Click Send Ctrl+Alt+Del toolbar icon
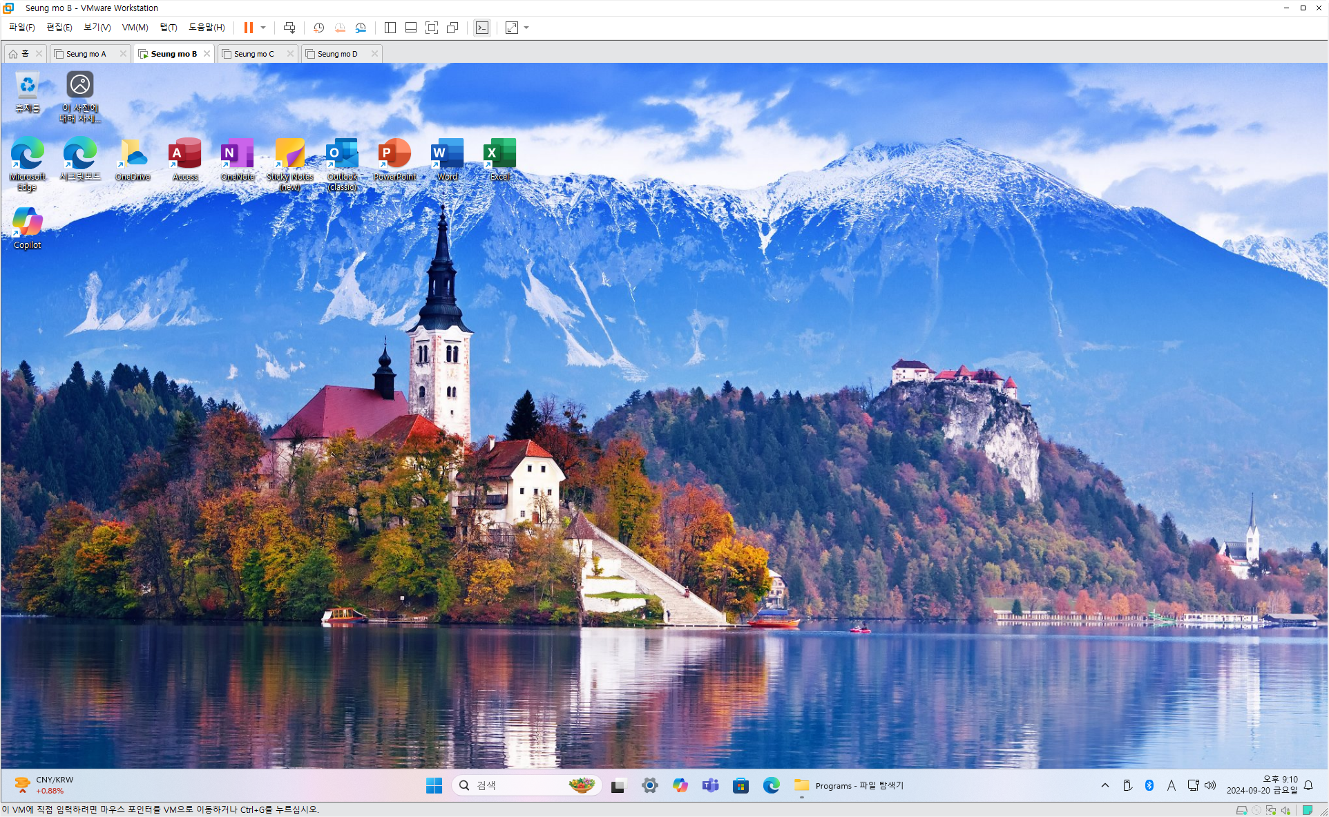 [x=289, y=28]
